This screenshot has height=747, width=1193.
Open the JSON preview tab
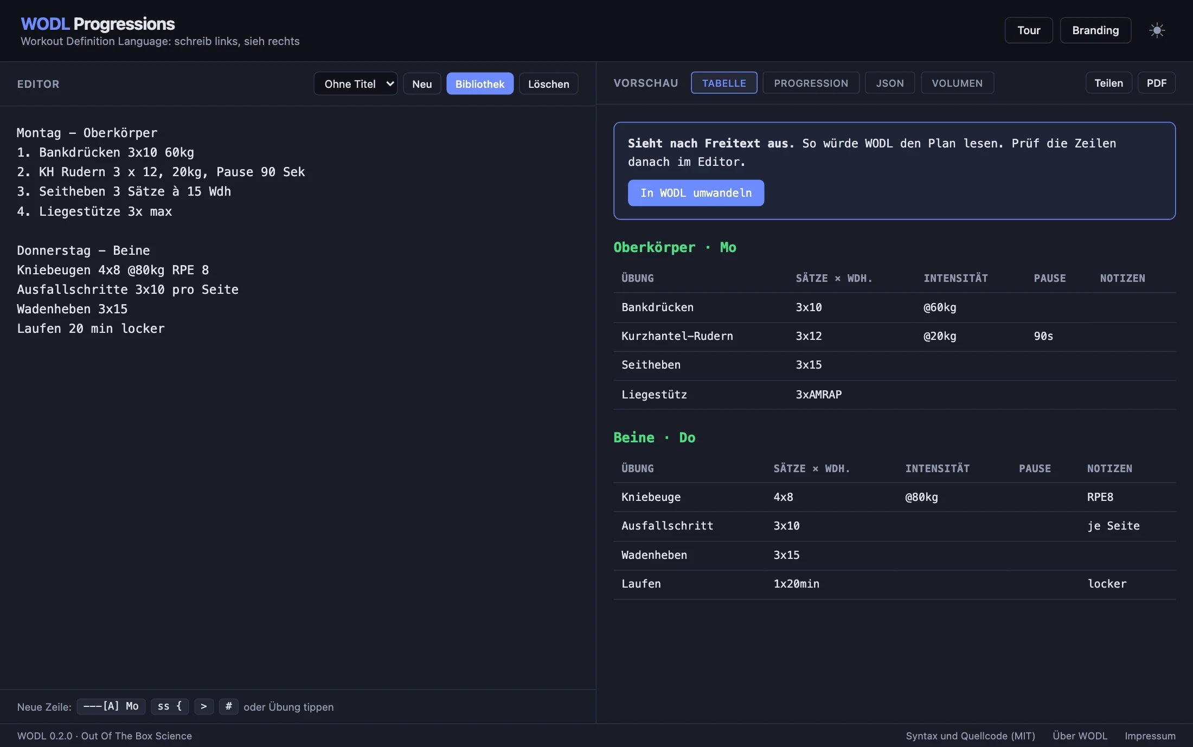pyautogui.click(x=889, y=83)
